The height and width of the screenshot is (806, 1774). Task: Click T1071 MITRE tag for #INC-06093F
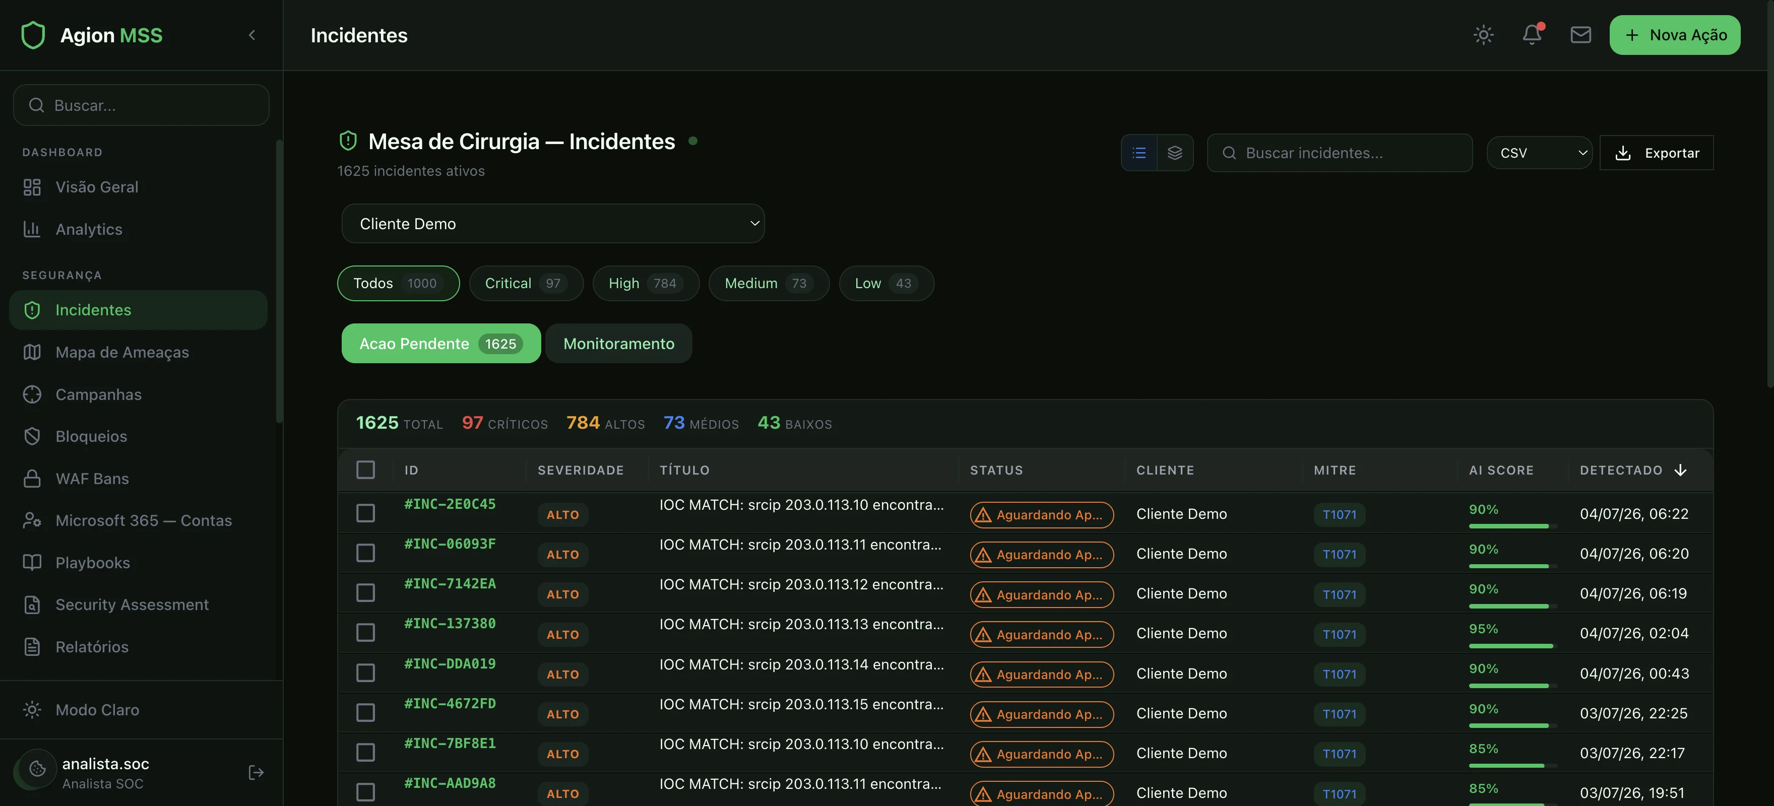(x=1339, y=555)
